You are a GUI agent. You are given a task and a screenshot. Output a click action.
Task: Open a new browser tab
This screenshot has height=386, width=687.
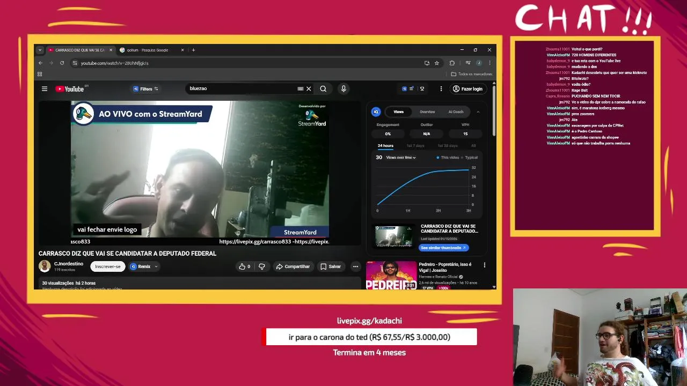point(194,50)
